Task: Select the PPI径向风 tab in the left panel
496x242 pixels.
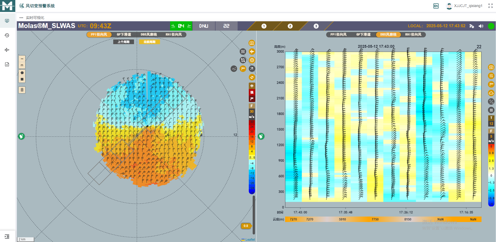Action: [x=99, y=35]
